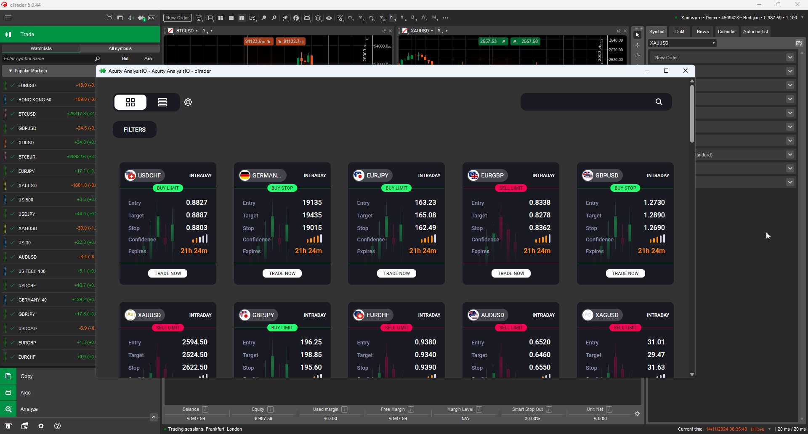This screenshot has height=434, width=808.
Task: Open the BTCUSD symbol dropdown on the chart
Action: pos(196,30)
